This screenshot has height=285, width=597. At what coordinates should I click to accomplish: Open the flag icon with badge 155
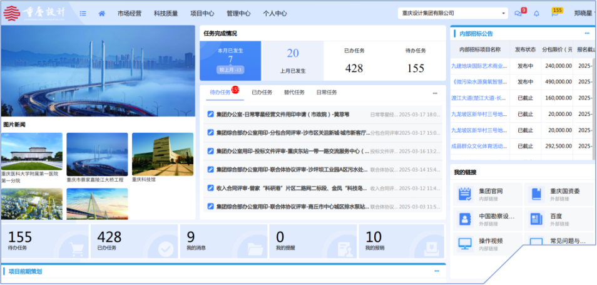coord(554,14)
